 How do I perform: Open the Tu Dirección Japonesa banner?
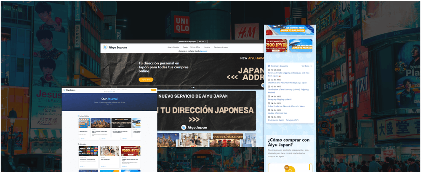click(206, 111)
